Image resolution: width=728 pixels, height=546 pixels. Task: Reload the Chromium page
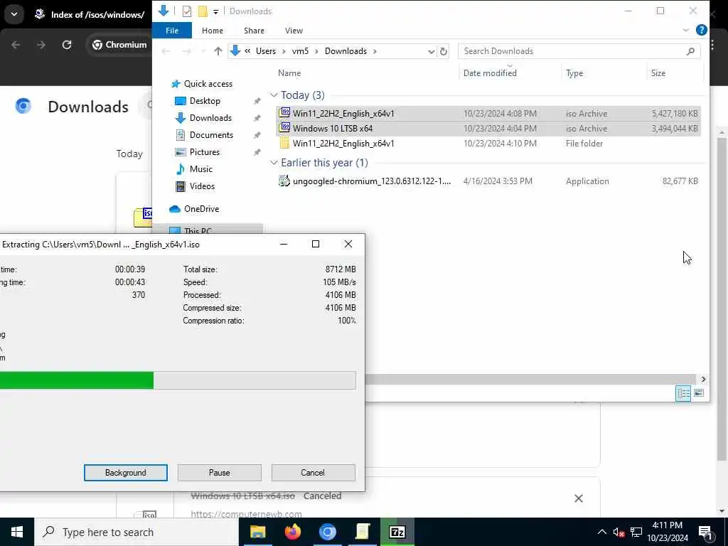(67, 45)
